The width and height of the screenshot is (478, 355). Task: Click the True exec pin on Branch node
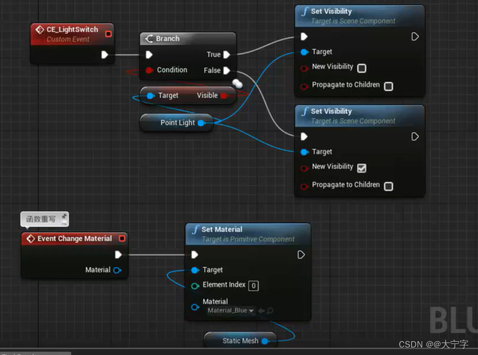[226, 54]
